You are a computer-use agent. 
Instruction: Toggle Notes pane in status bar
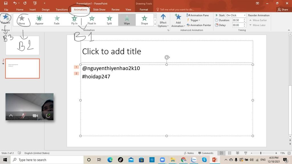point(189,153)
